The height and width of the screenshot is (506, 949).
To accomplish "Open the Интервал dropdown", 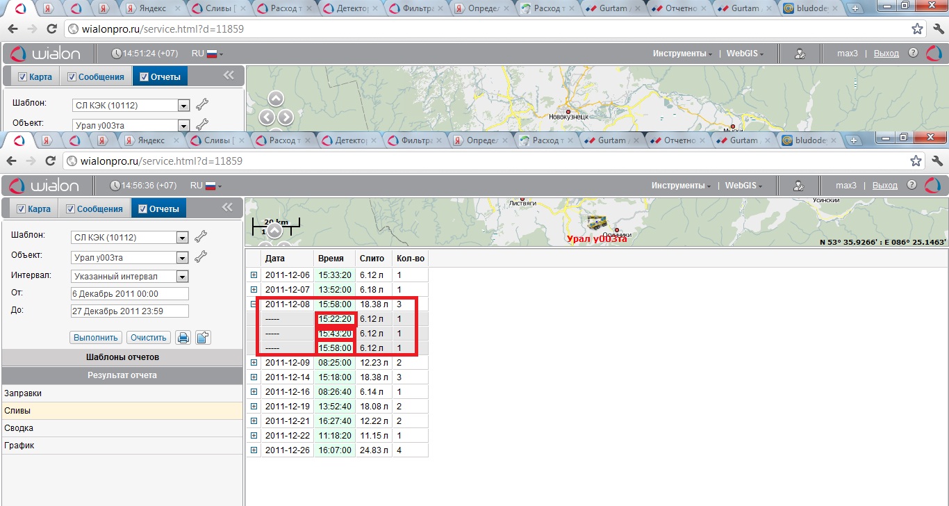I will [x=183, y=277].
